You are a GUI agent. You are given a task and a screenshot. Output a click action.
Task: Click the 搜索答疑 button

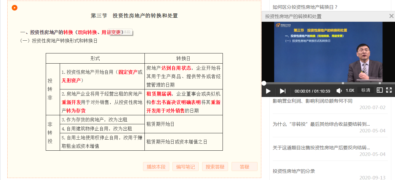[x=215, y=166]
